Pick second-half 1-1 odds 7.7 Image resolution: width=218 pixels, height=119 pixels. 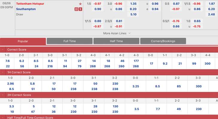click(x=158, y=109)
